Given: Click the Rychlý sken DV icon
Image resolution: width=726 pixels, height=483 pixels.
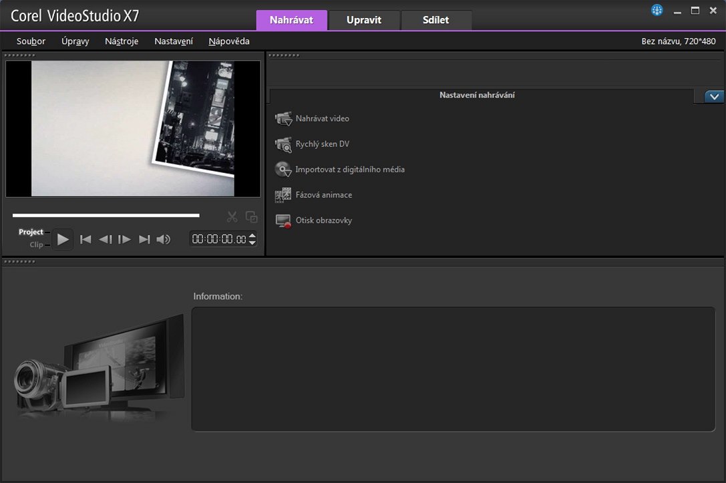Looking at the screenshot, I should coord(284,144).
